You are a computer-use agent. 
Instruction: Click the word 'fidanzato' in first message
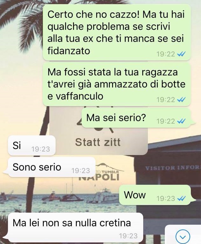(69, 51)
